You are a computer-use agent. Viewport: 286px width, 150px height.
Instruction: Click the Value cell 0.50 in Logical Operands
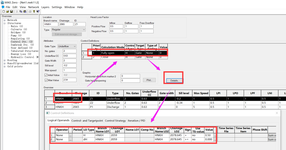209,135
